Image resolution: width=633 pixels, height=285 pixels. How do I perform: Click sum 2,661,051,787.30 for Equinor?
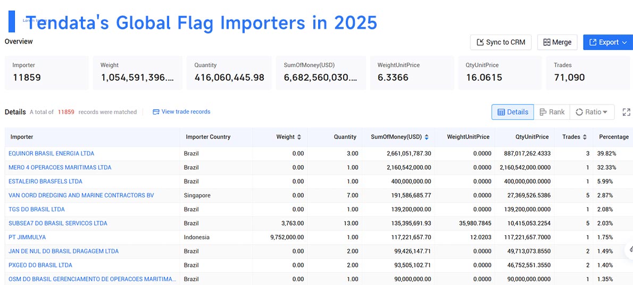pos(409,153)
